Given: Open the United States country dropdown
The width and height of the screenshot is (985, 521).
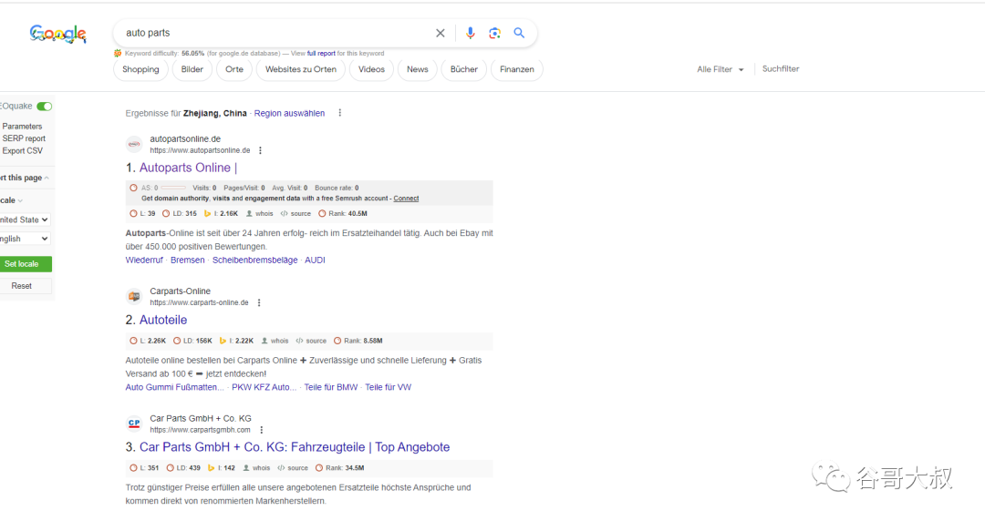Looking at the screenshot, I should click(26, 220).
